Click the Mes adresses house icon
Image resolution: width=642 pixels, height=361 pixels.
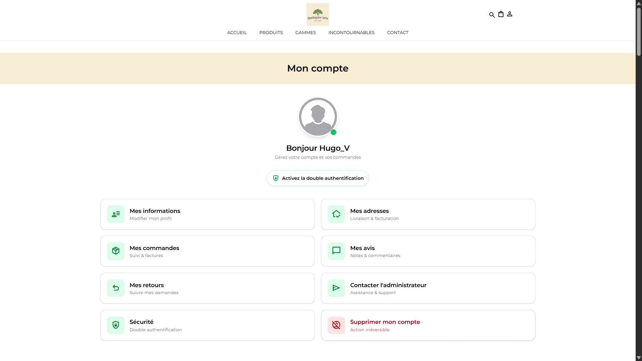click(x=336, y=214)
